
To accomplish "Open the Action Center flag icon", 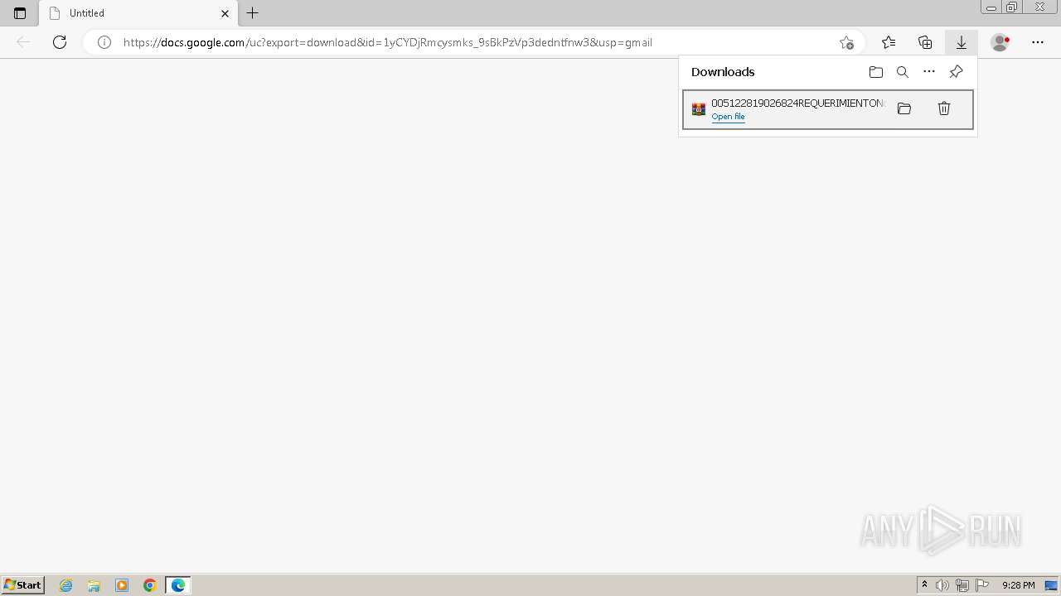I will coord(982,585).
